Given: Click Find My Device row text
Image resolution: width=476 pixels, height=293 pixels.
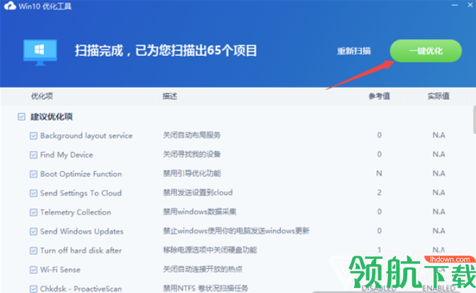Looking at the screenshot, I should pos(67,155).
